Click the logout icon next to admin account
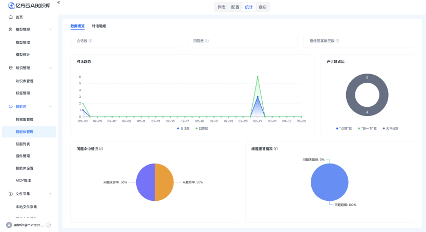The width and height of the screenshot is (426, 232). click(x=49, y=225)
